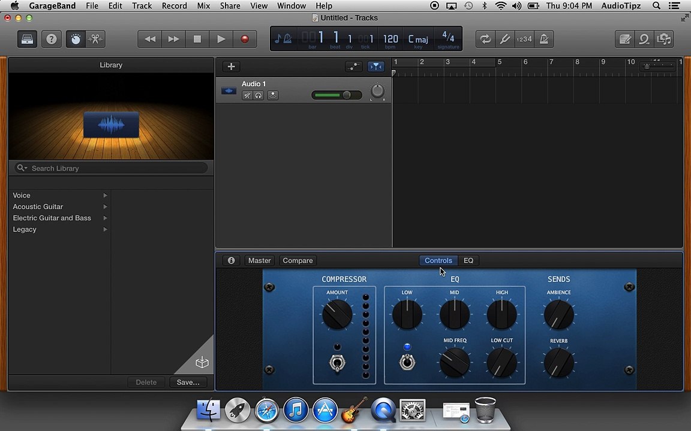Toggle the 1234 Count-in button
This screenshot has width=691, height=431.
tap(524, 39)
